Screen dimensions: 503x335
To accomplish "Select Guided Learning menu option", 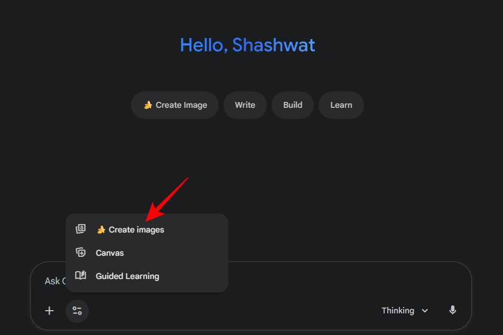I will pyautogui.click(x=127, y=276).
